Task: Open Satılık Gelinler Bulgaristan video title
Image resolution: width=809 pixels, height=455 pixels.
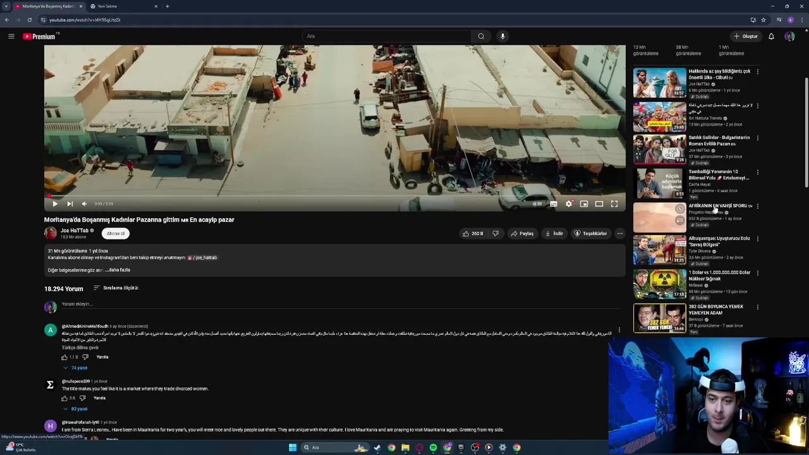Action: [x=719, y=140]
